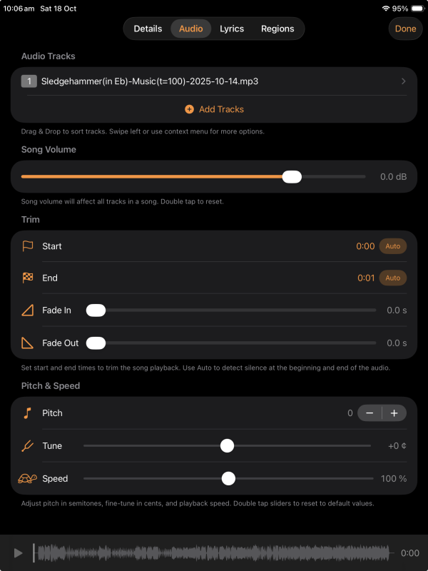
Task: Open the Details tab
Action: pyautogui.click(x=148, y=29)
